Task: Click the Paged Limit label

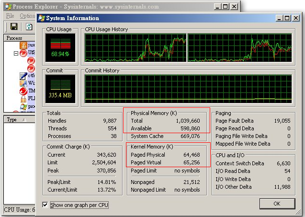Action: coord(144,171)
